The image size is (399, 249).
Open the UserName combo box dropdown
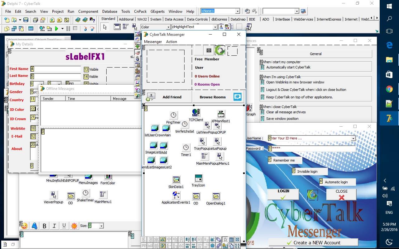coord(353,138)
